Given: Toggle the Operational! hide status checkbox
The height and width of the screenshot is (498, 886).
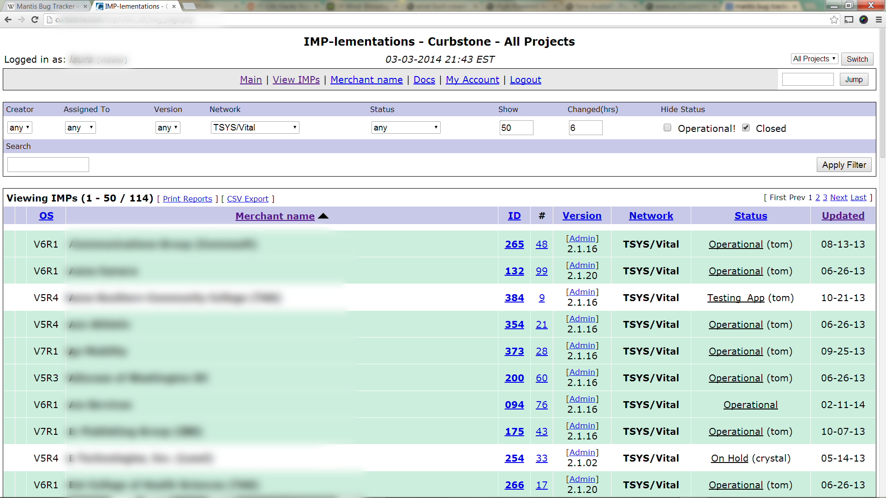Looking at the screenshot, I should click(667, 128).
